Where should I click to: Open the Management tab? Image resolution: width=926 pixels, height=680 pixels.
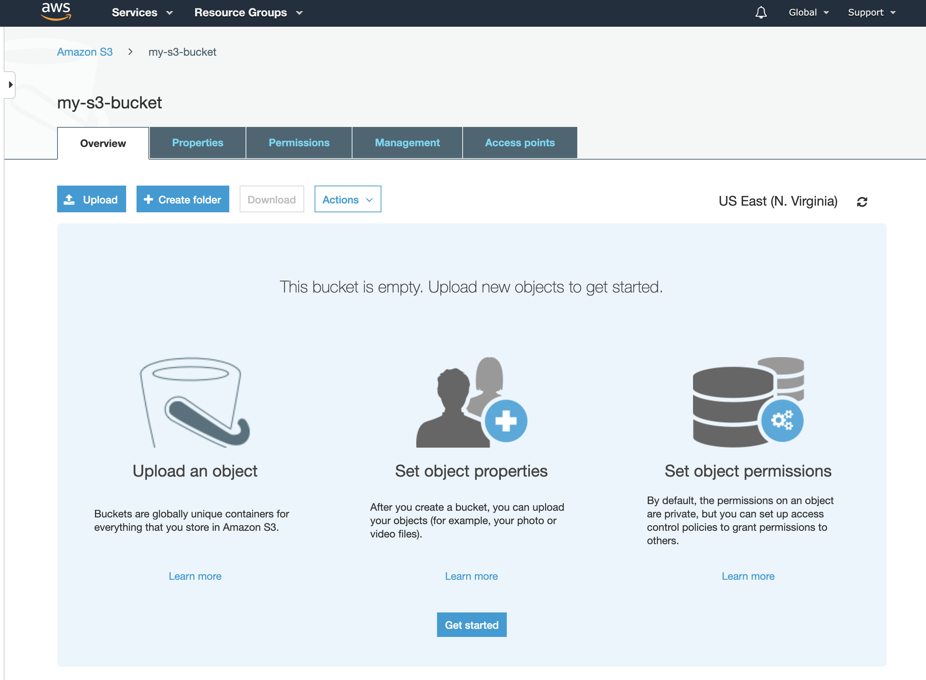[x=407, y=143]
